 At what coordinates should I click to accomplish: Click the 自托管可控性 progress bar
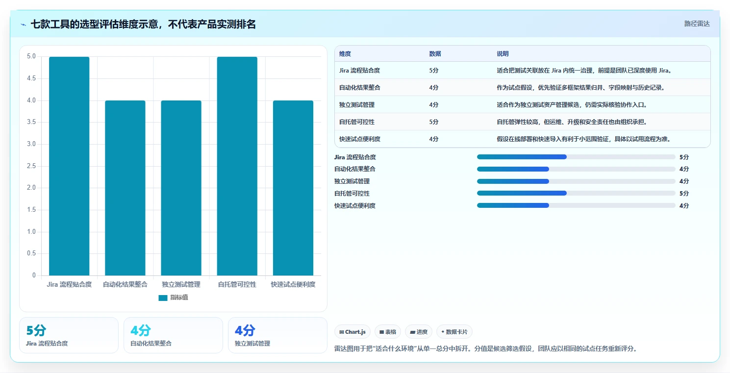(576, 194)
